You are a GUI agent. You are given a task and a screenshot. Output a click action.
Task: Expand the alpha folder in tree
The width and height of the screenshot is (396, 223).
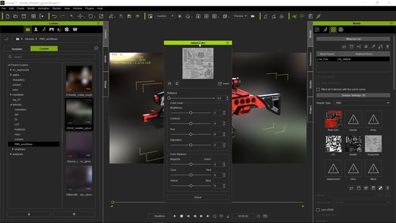(x=11, y=75)
